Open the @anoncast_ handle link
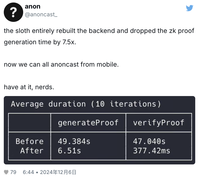Viewport: 198px width, 178px height. point(41,15)
